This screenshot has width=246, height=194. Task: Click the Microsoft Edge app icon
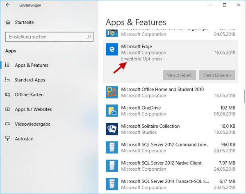(112, 50)
